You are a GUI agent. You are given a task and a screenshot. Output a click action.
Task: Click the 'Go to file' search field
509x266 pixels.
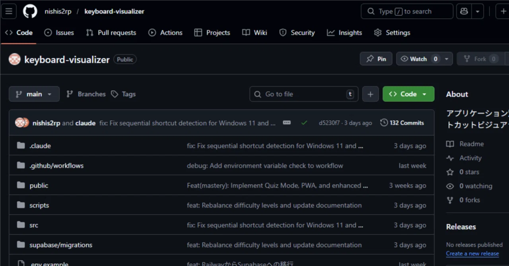click(x=304, y=94)
